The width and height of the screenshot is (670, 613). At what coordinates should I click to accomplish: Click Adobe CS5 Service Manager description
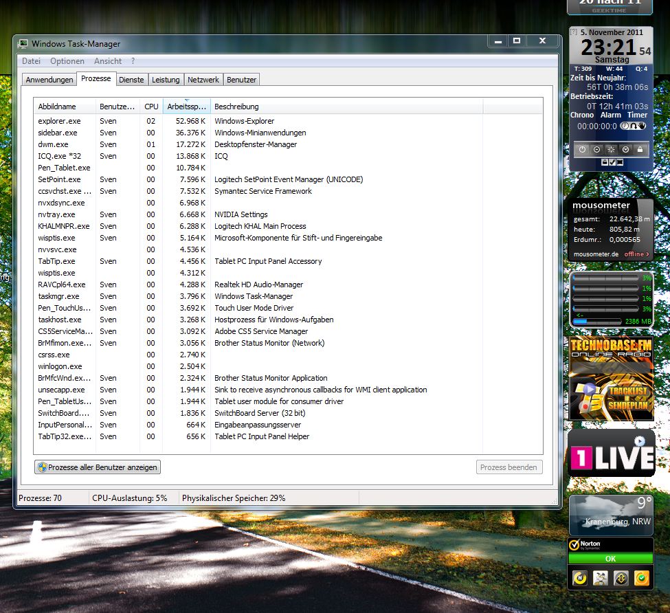click(261, 331)
